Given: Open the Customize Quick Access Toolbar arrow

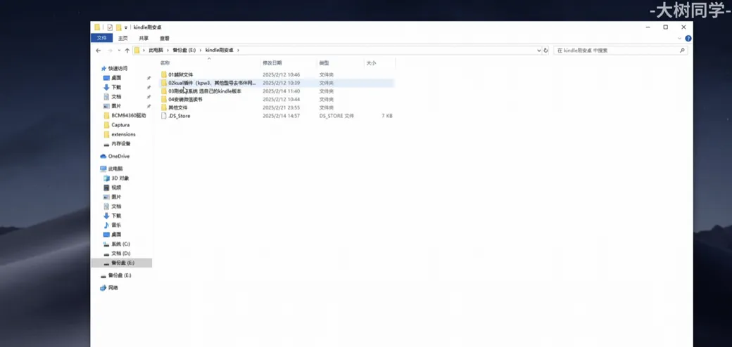Looking at the screenshot, I should point(125,28).
